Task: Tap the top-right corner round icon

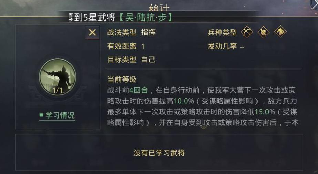Action: pos(314,4)
